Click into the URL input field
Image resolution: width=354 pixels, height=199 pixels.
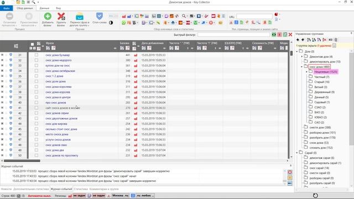click(x=254, y=17)
